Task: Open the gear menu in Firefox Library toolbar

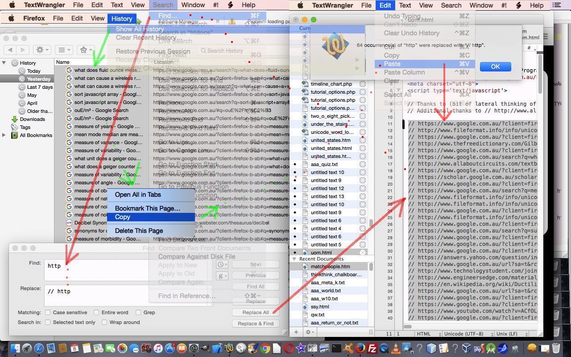Action: click(40, 50)
